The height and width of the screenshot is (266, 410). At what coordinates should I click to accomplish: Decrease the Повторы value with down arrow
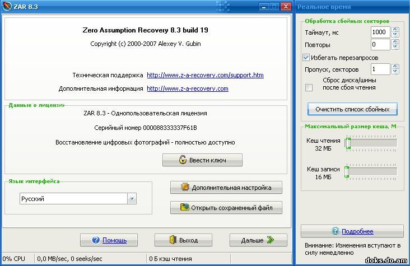pyautogui.click(x=395, y=47)
